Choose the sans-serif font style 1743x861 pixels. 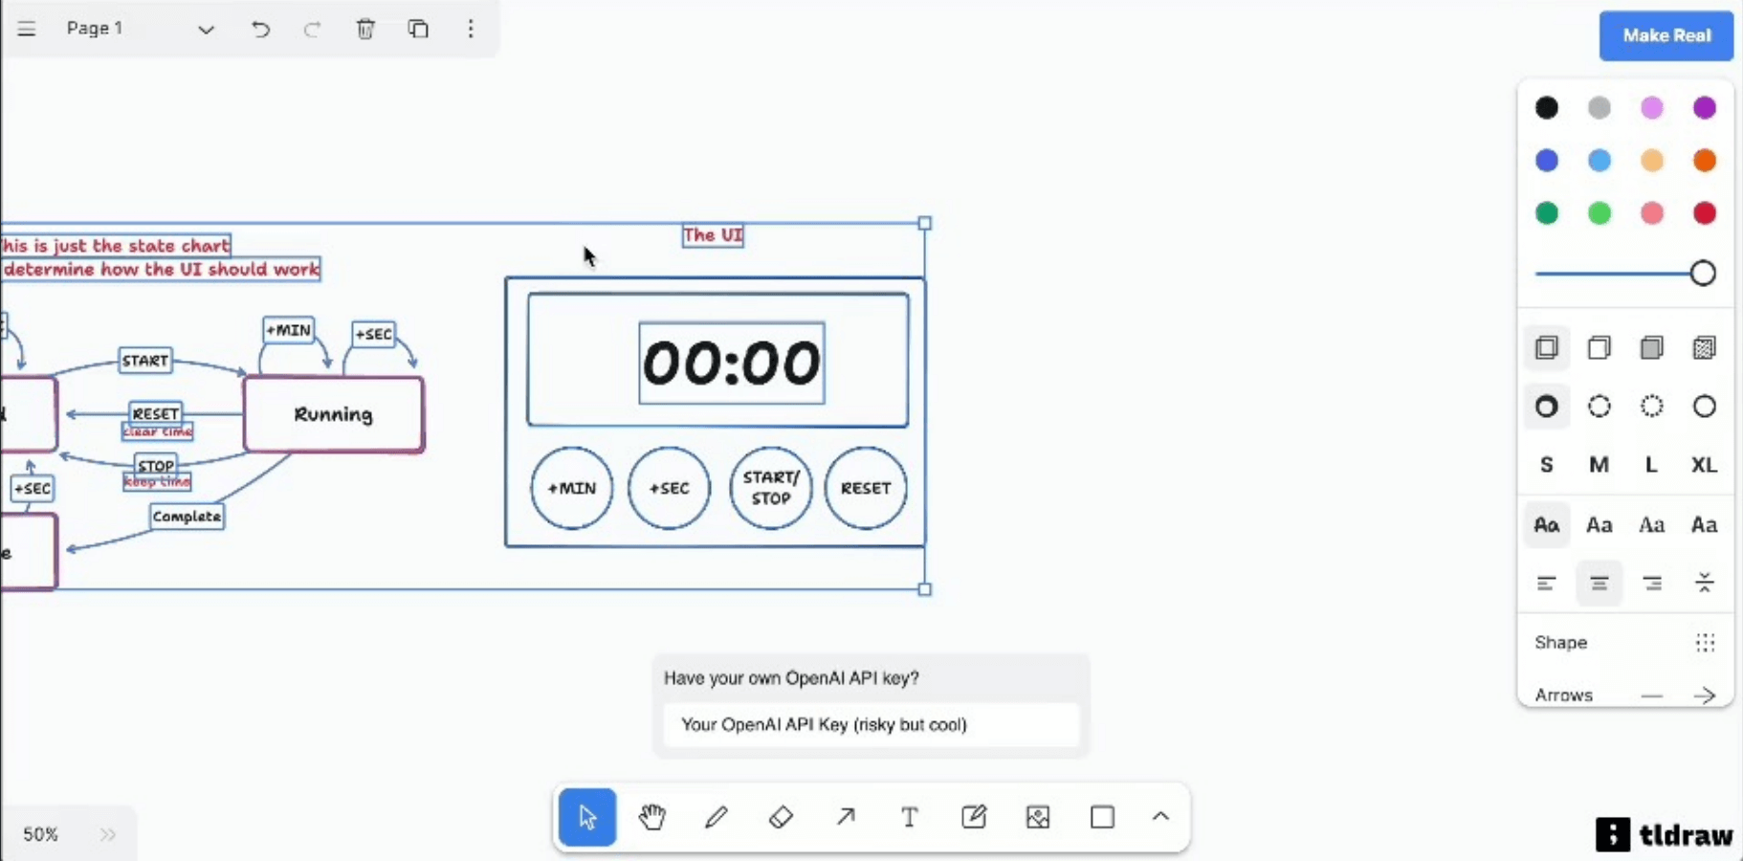click(x=1600, y=524)
